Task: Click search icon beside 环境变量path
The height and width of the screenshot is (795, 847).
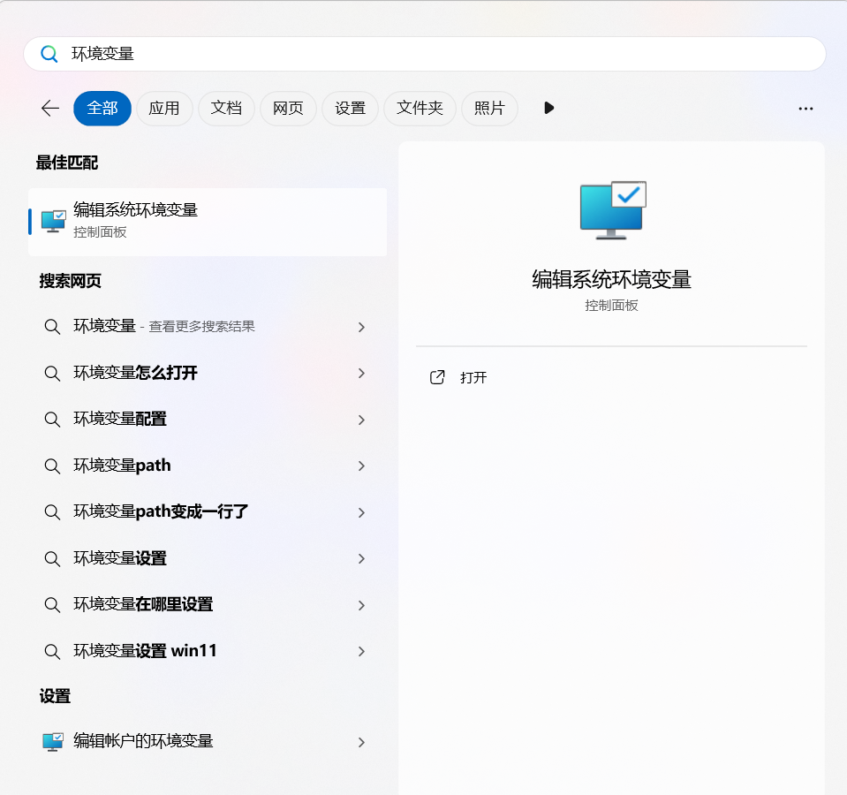Action: pyautogui.click(x=52, y=466)
